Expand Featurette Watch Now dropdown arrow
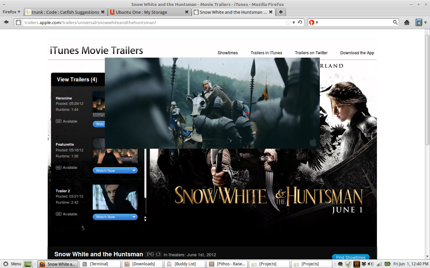The image size is (430, 268). pos(134,171)
